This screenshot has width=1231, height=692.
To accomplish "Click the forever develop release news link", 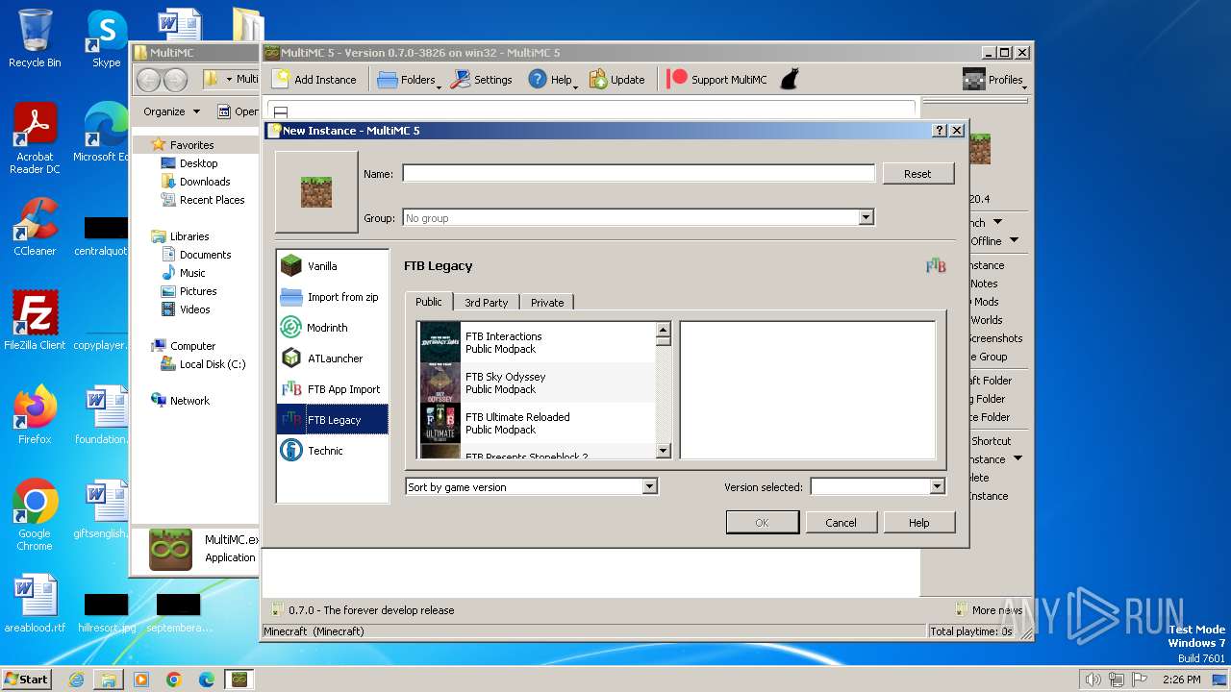I will point(363,610).
